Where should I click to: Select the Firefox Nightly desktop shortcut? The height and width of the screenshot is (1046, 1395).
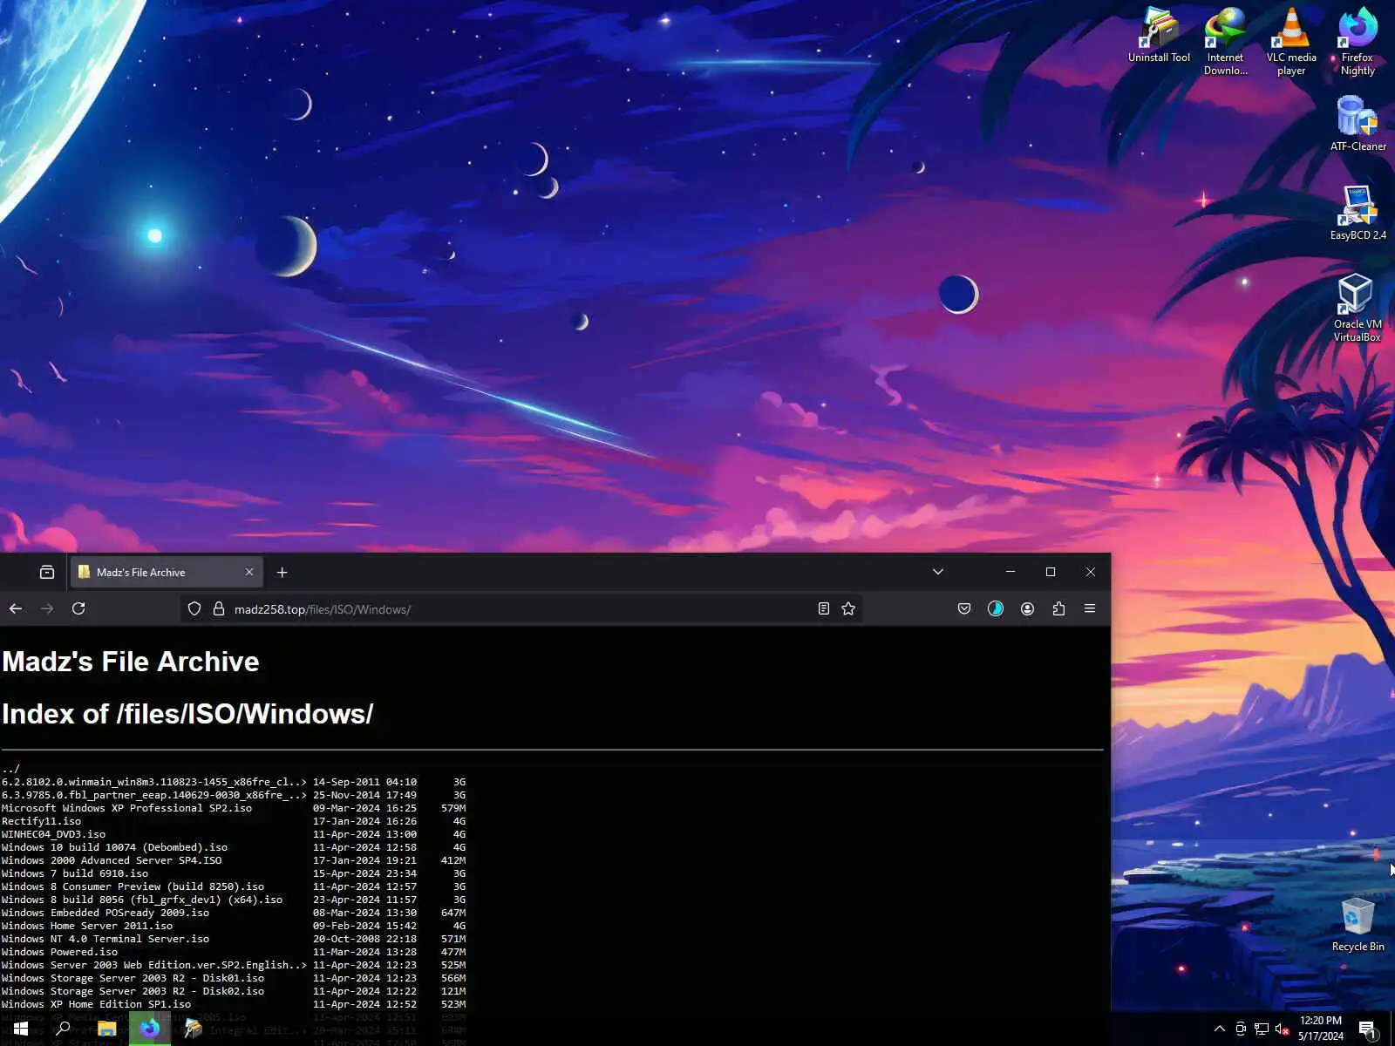[x=1358, y=41]
